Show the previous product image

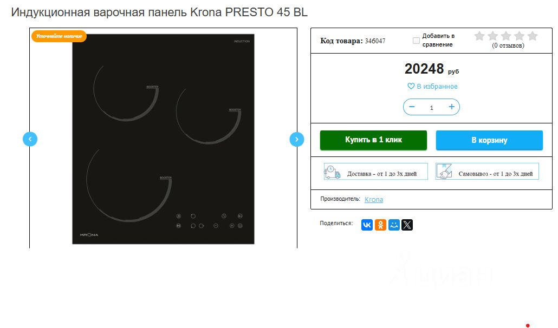[30, 139]
